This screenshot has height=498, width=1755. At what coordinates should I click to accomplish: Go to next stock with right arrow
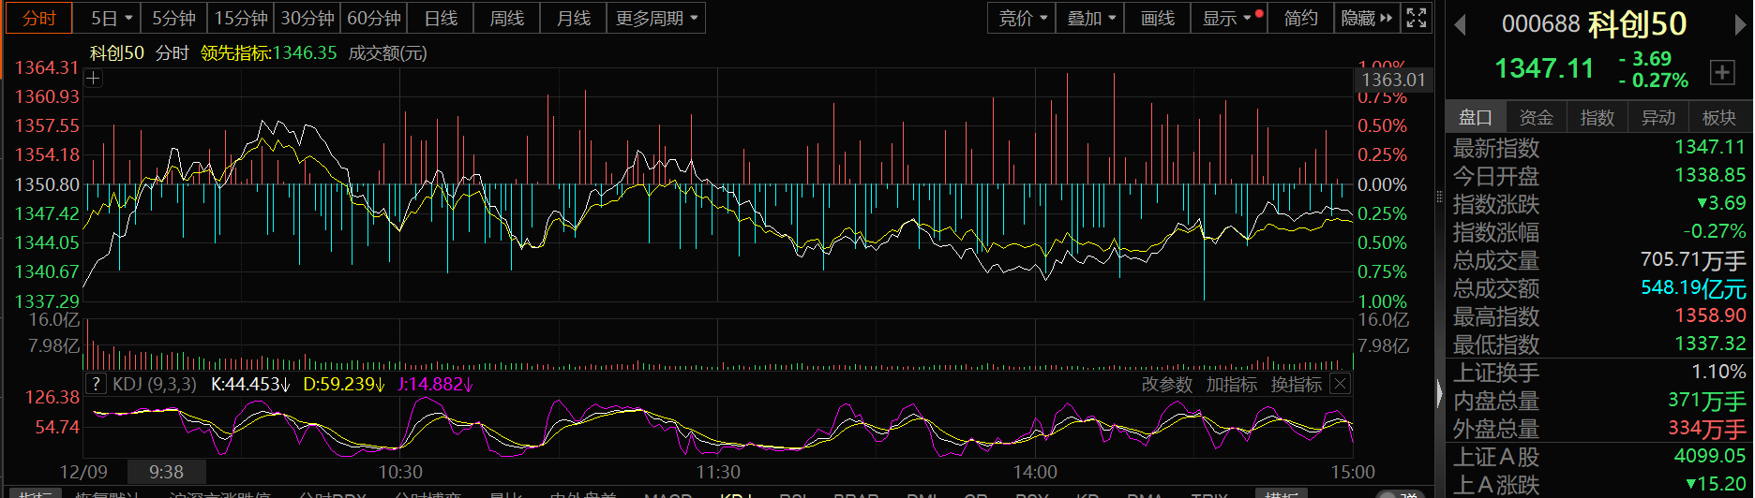pos(1741,25)
